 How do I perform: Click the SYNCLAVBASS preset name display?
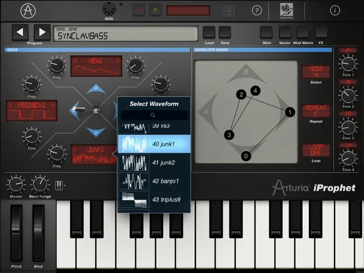(126, 34)
